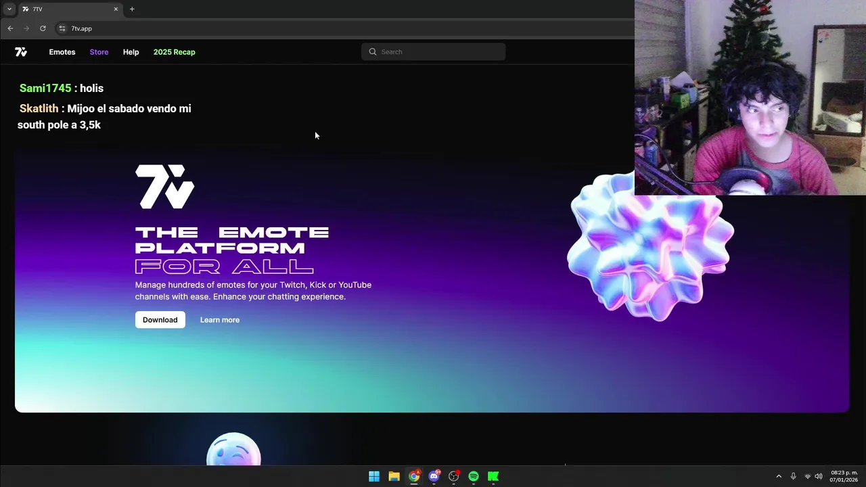Reload the current page
Viewport: 866px width, 487px height.
point(43,28)
